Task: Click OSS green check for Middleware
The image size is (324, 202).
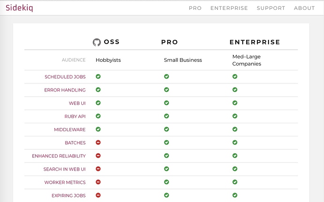Action: [98, 129]
